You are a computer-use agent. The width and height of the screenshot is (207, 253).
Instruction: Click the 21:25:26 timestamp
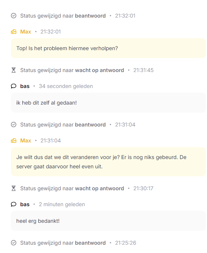[x=125, y=243]
